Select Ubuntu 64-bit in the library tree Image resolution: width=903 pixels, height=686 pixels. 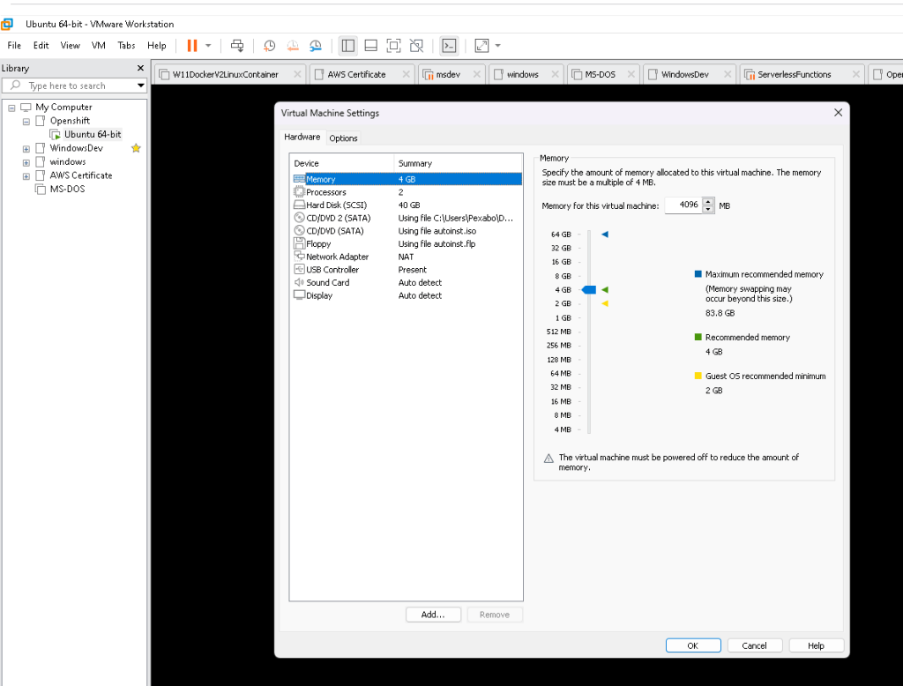coord(93,134)
